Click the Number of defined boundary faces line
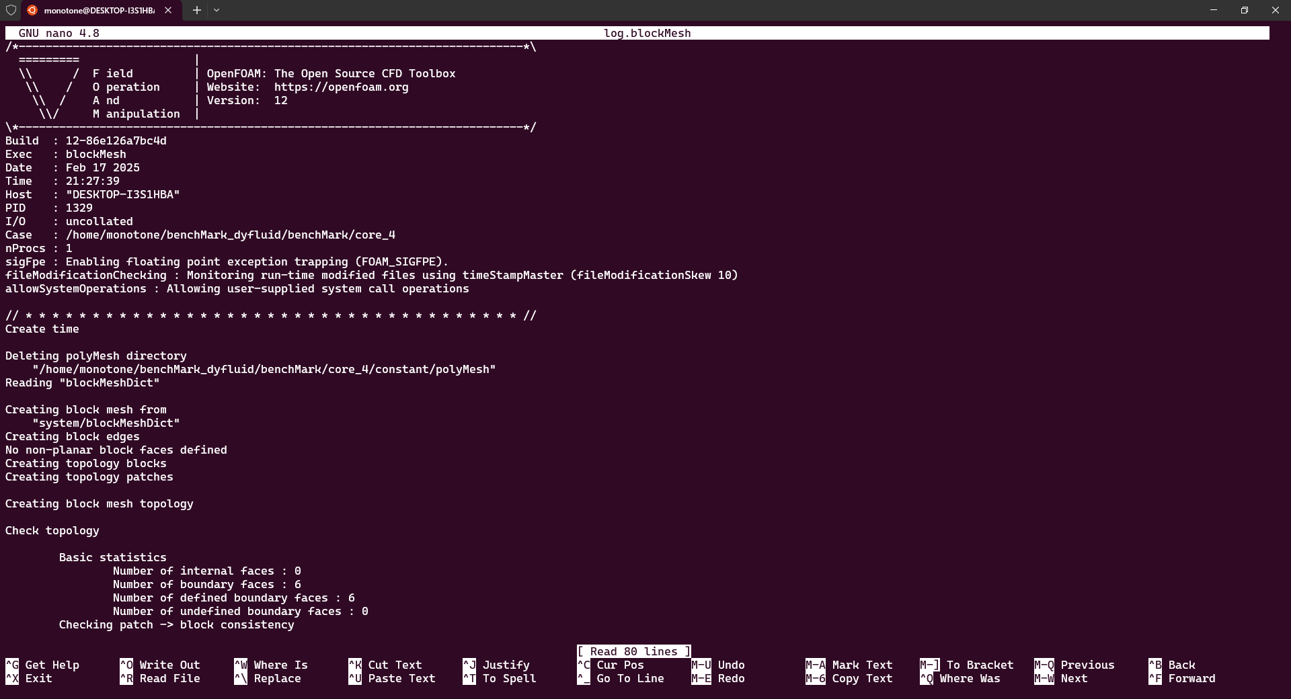1291x699 pixels. pos(234,598)
